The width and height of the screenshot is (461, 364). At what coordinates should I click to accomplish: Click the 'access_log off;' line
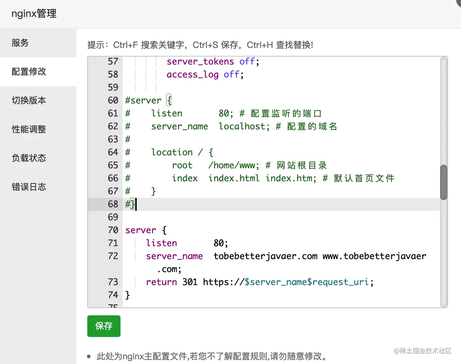click(x=205, y=75)
